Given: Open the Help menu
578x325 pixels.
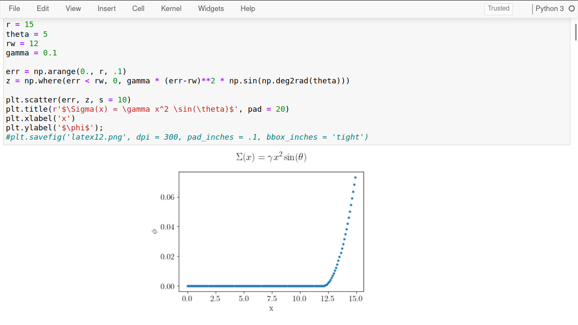Looking at the screenshot, I should (248, 8).
